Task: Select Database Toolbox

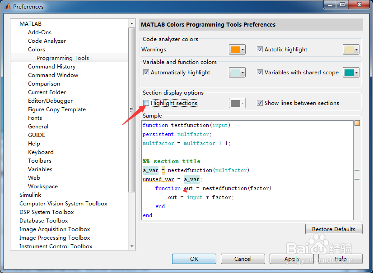Action: click(x=43, y=221)
